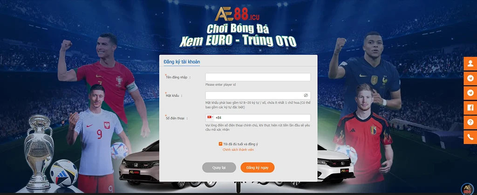Viewport: 477px width, 195px height.
Task: Click the phone hotline icon
Action: pos(470,137)
